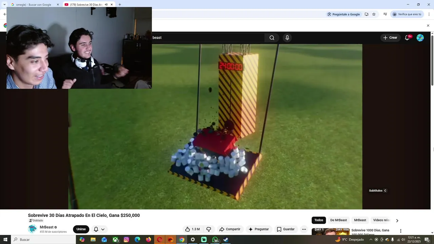
Task: Open more actions three-dot menu under video
Action: (x=304, y=229)
